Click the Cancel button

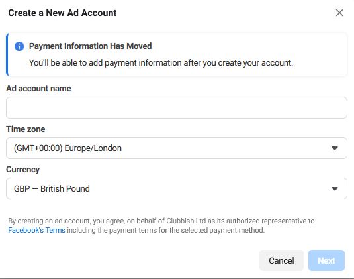pyautogui.click(x=281, y=260)
